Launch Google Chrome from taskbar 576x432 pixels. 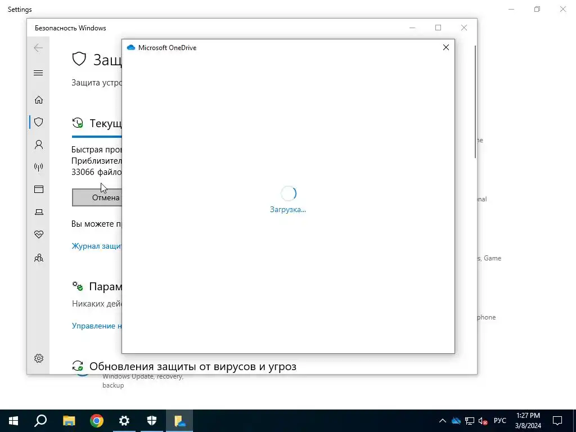coord(97,421)
